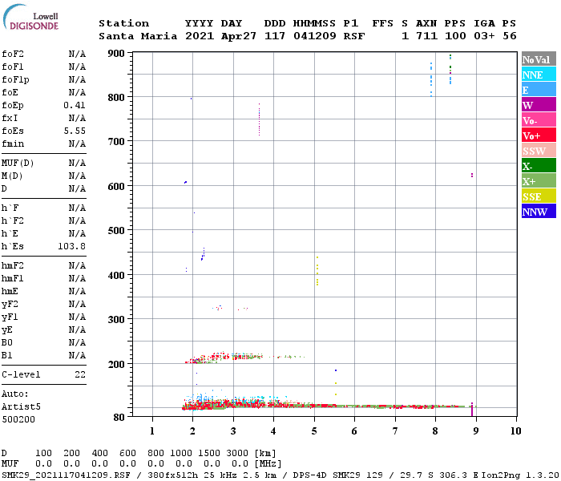561x481 pixels.
Task: Click the 900 km height axis label
Action: (116, 54)
